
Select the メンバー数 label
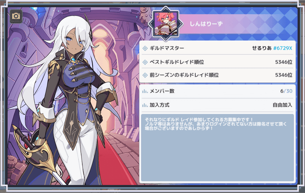click(162, 91)
